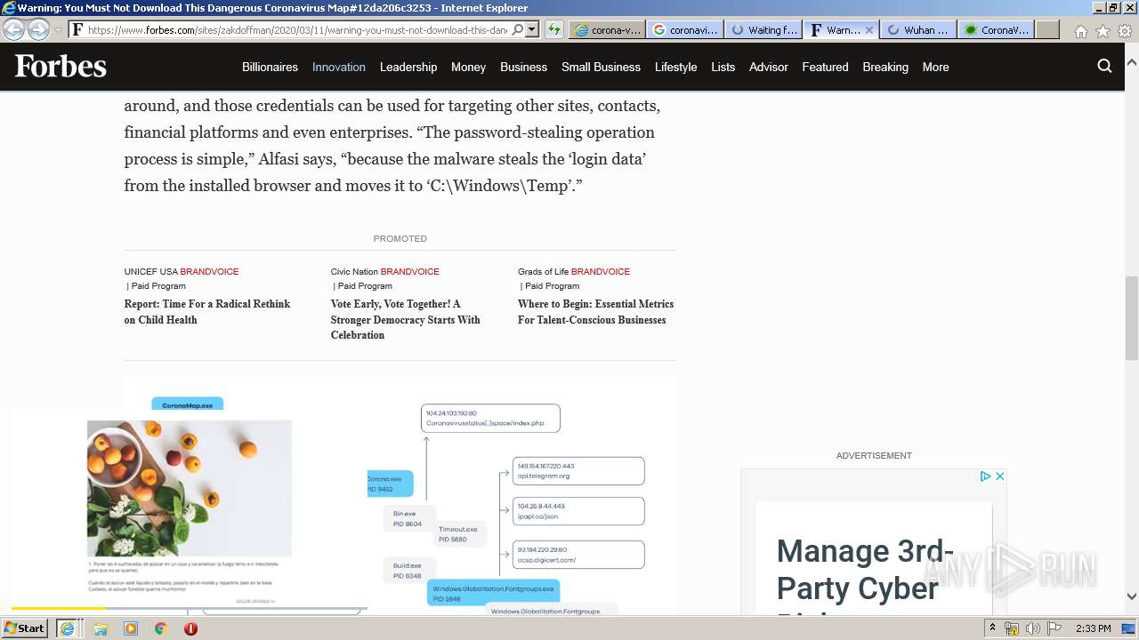
Task: Click the Action Center flag icon
Action: tap(1054, 628)
